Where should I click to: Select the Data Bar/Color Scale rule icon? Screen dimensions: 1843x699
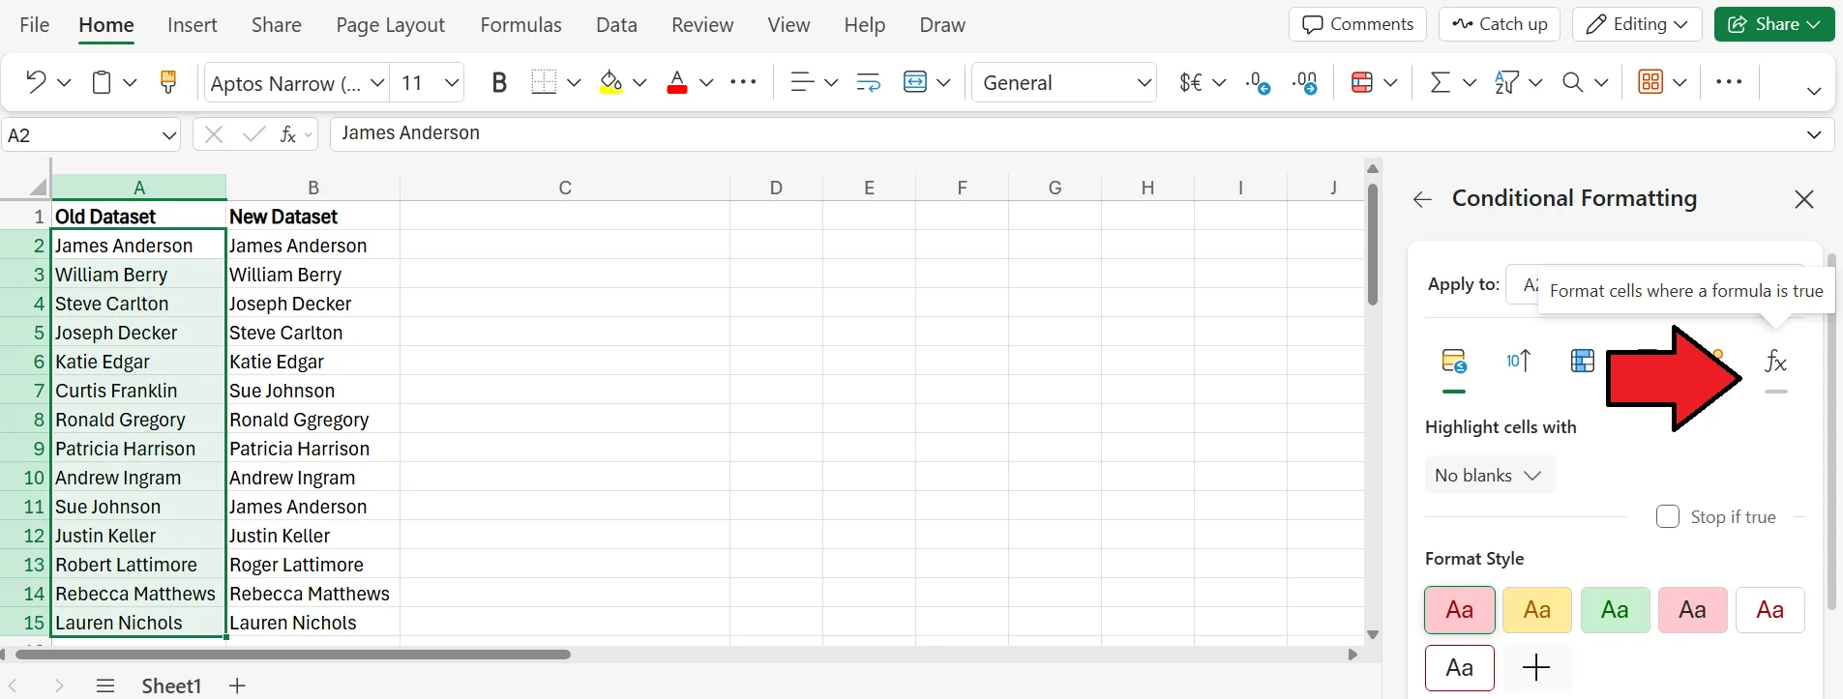[1583, 362]
